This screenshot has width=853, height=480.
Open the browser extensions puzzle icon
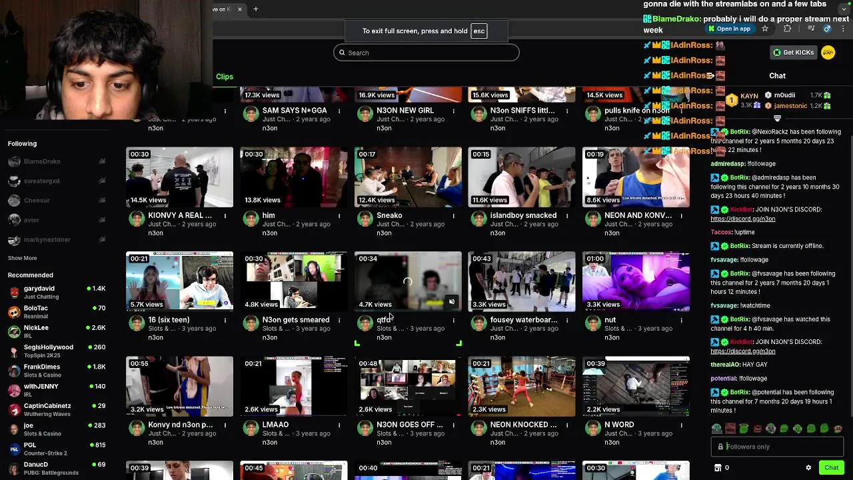(788, 29)
